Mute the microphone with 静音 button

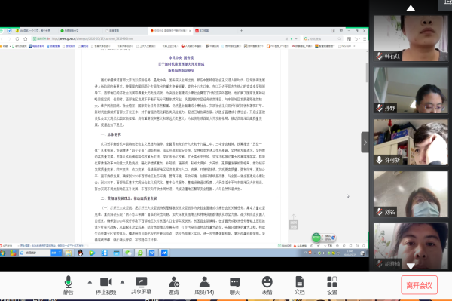tap(69, 285)
